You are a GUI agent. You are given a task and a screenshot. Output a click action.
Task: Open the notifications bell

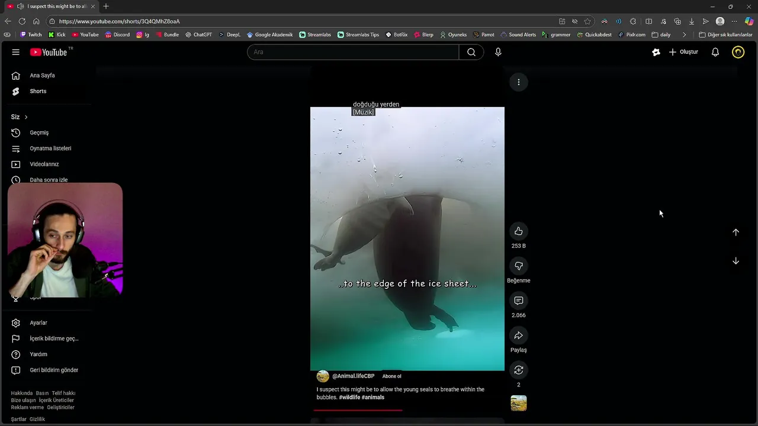point(715,52)
